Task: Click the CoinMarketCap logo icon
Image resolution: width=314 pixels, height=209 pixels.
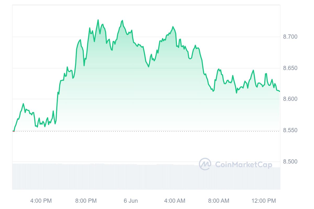Action: pos(205,164)
